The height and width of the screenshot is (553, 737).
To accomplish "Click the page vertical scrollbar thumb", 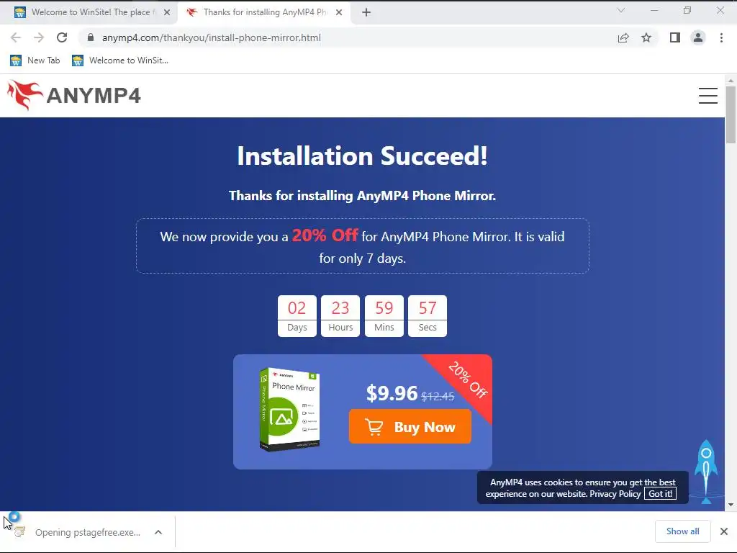I will (731, 114).
